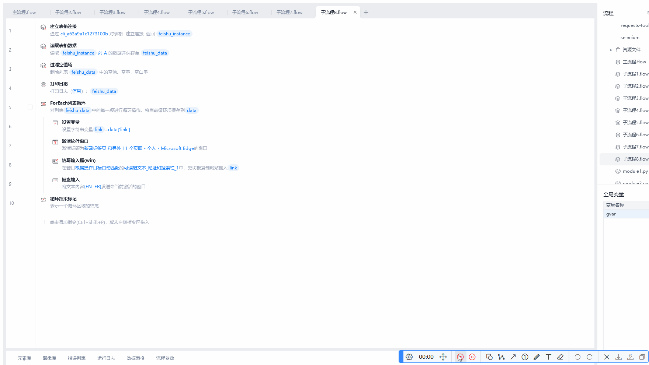
Task: Add a new flow tab
Action: point(366,13)
